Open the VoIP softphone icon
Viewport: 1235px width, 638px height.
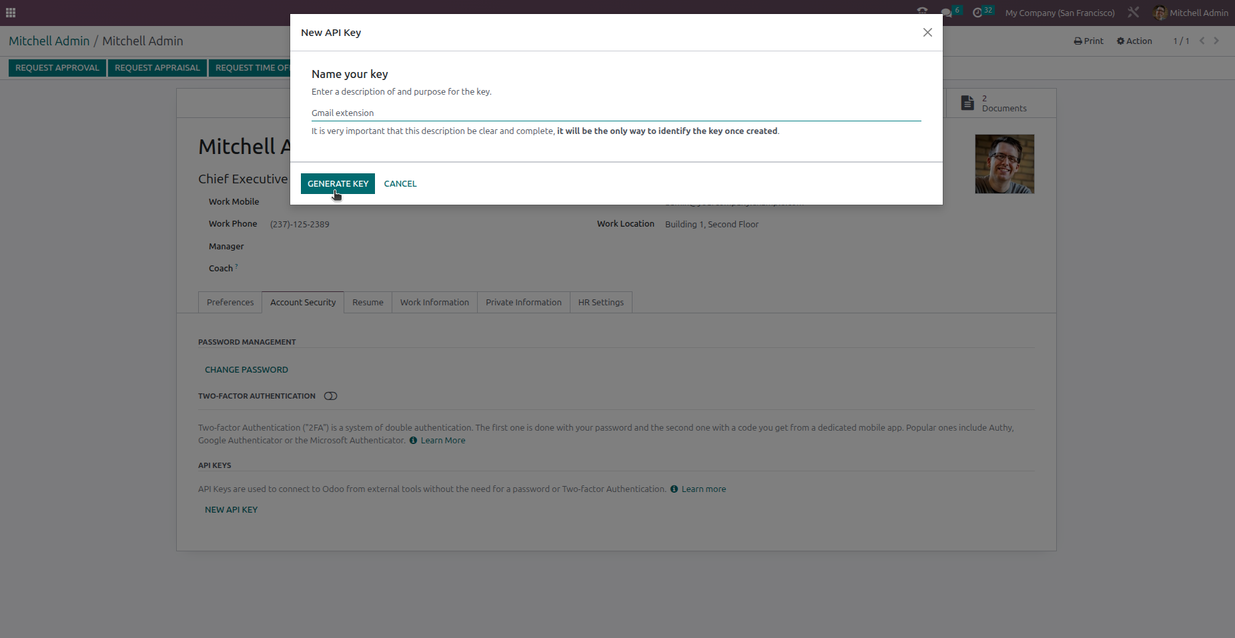coord(922,11)
